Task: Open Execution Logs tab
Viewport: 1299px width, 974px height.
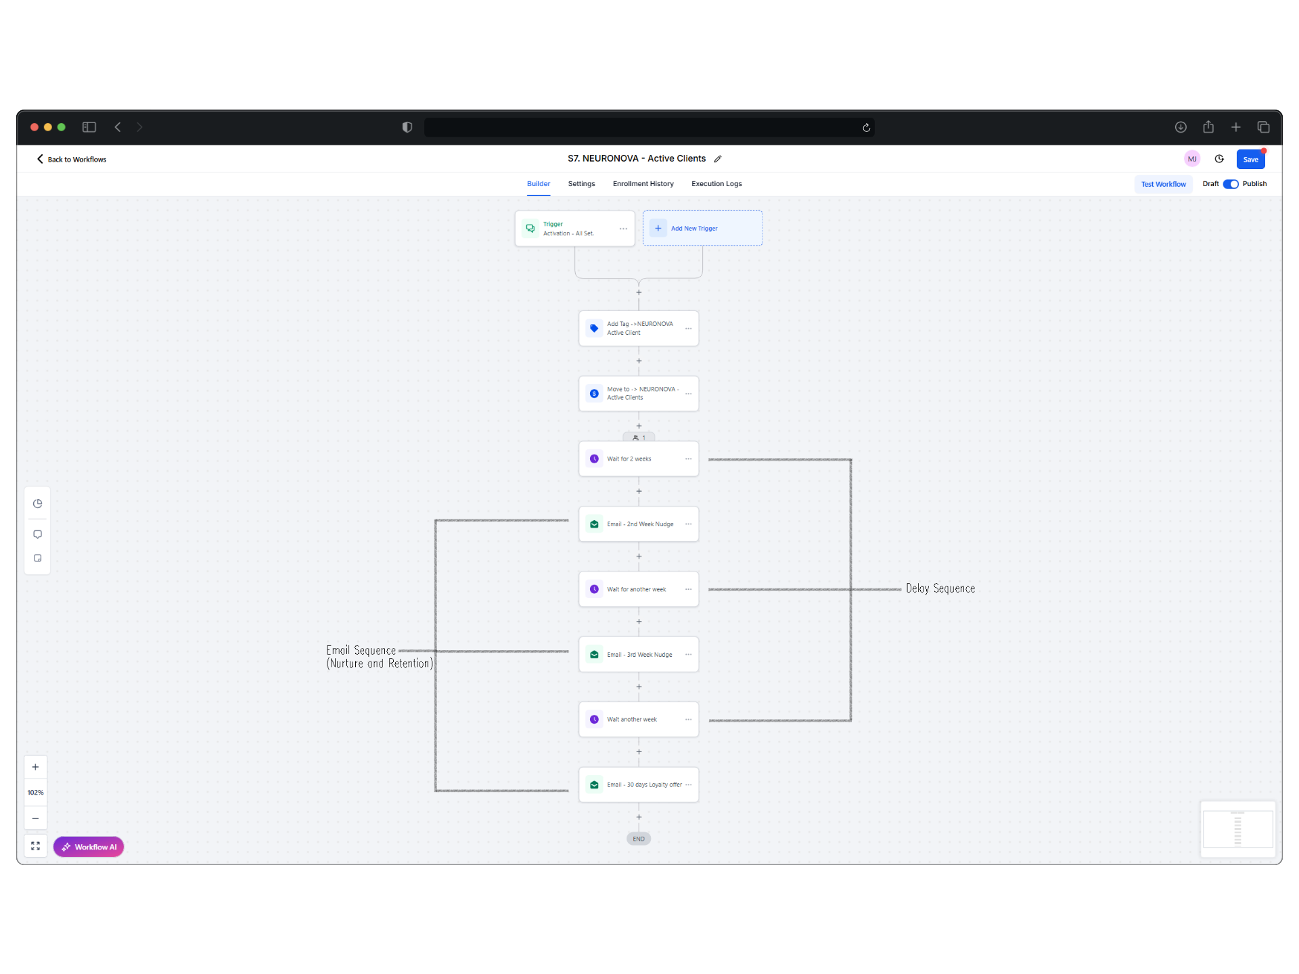Action: (x=716, y=184)
